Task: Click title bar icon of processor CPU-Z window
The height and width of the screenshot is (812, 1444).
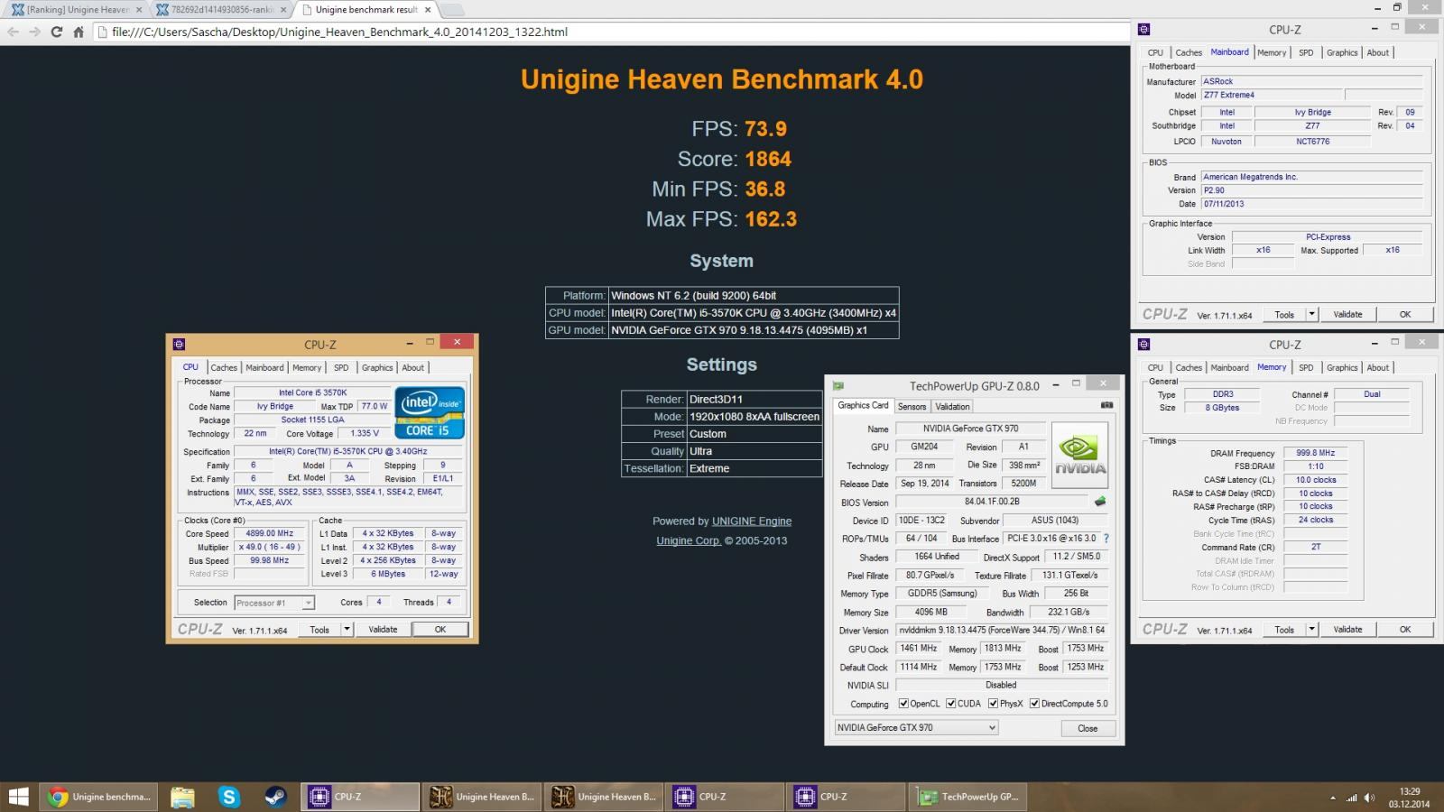Action: click(179, 344)
